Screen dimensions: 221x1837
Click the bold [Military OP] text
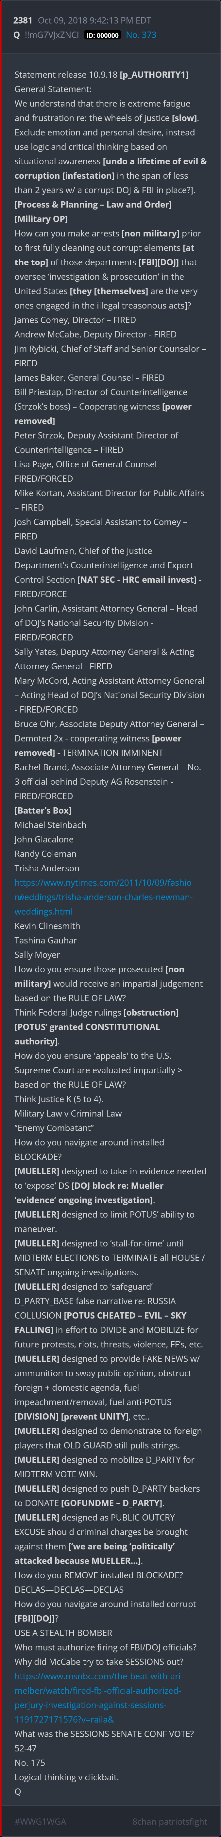pos(41,219)
